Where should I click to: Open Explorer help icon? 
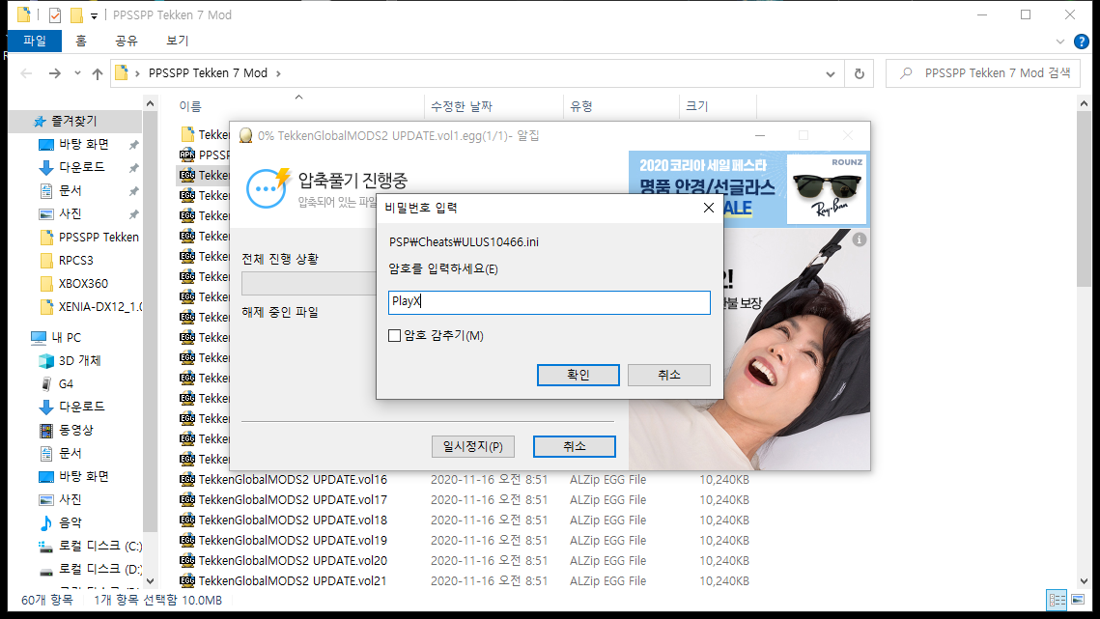1081,42
